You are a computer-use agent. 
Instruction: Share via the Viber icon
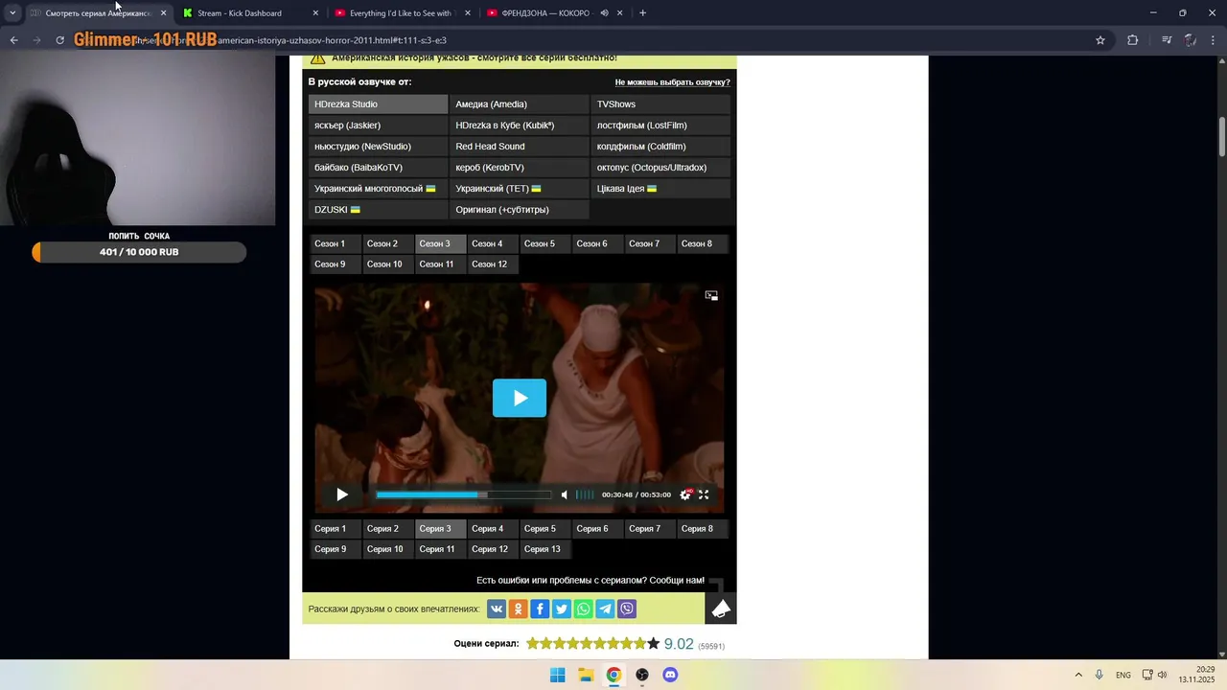(x=627, y=609)
